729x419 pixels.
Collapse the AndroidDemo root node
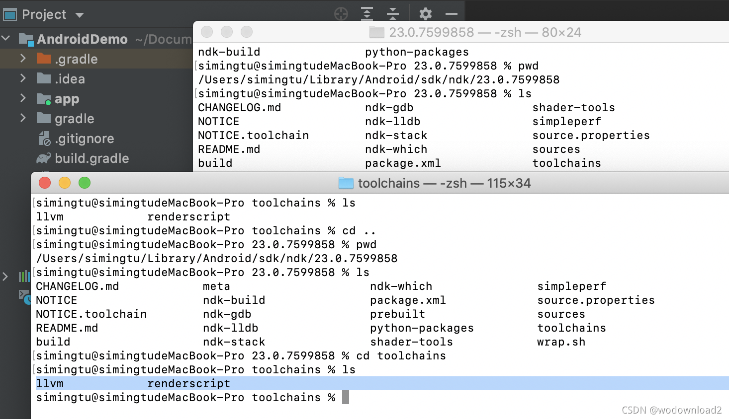pyautogui.click(x=6, y=38)
